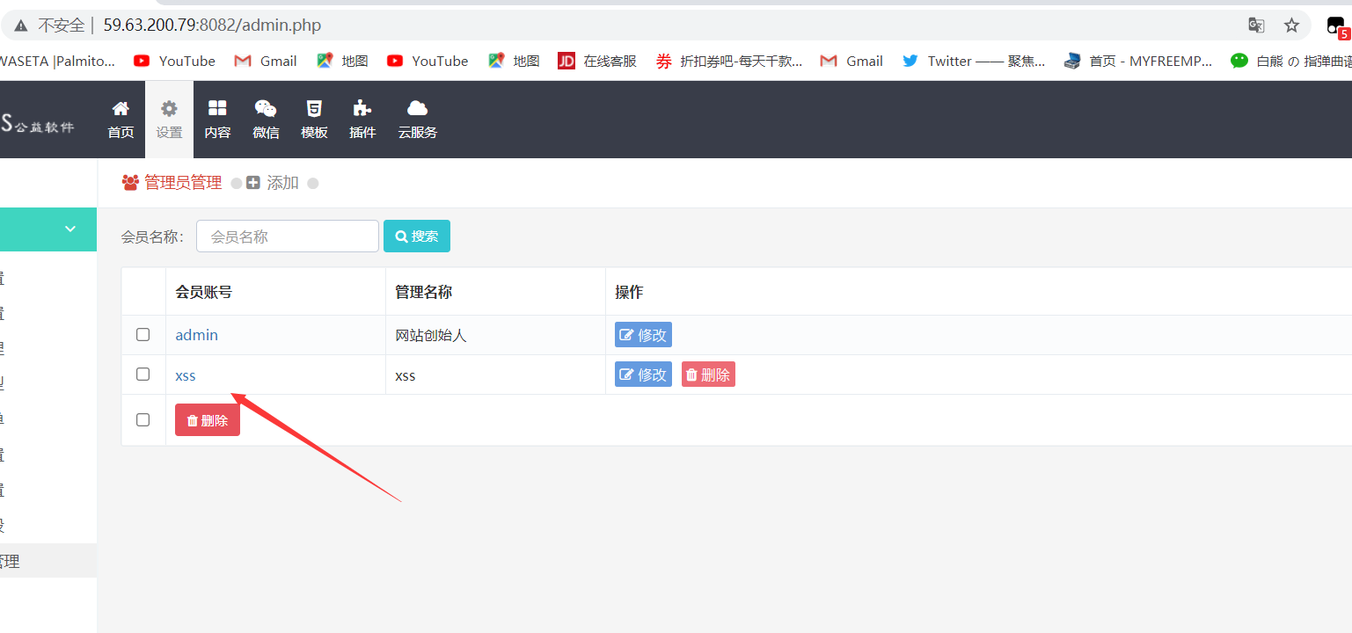Click the 不安全 security warning icon

(20, 25)
